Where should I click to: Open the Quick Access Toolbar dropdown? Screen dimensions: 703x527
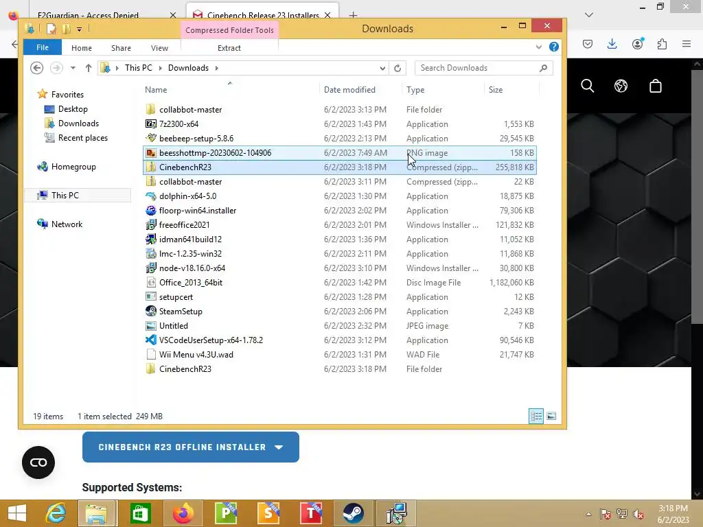79,30
